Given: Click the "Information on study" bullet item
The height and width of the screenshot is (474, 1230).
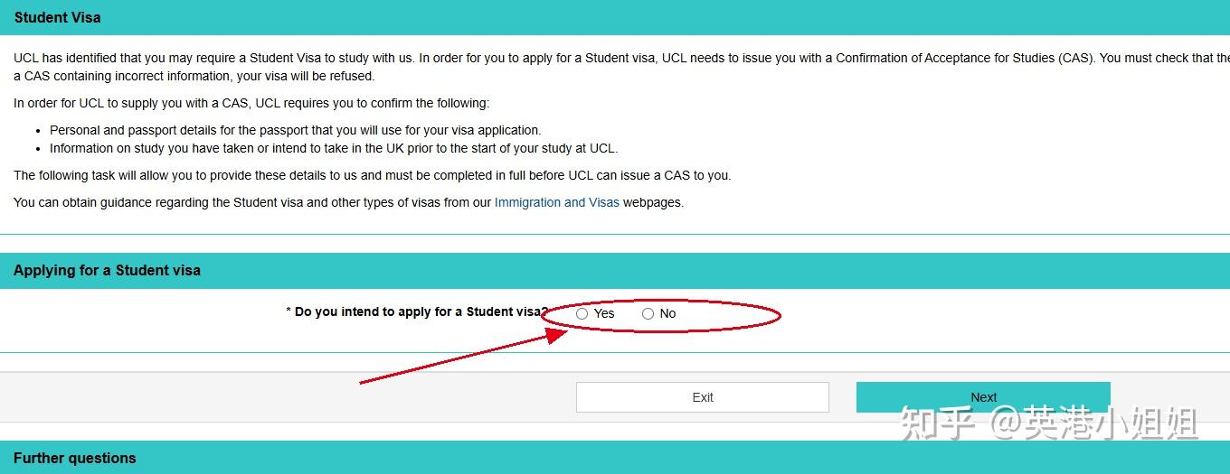Looking at the screenshot, I should 334,148.
